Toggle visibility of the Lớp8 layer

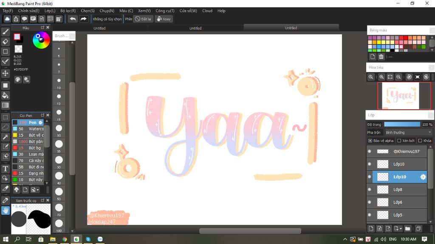369,189
